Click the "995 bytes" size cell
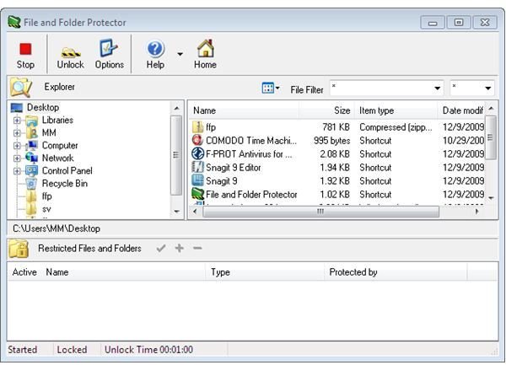 (331, 141)
